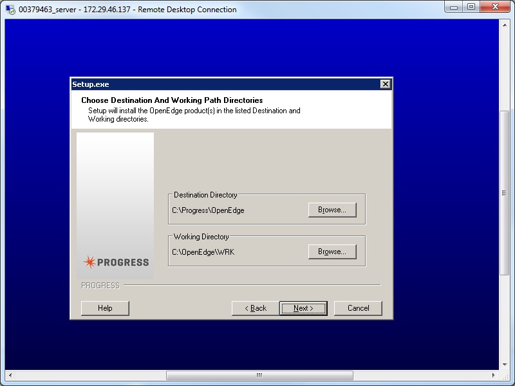Browse for a new Working Directory
Image resolution: width=515 pixels, height=386 pixels.
tap(332, 251)
